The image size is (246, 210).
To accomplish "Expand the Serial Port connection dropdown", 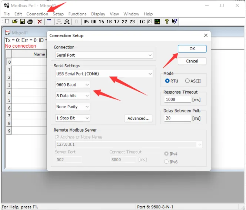I will (104, 55).
